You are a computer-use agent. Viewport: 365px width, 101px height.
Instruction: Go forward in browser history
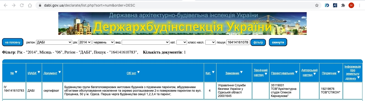14,5
